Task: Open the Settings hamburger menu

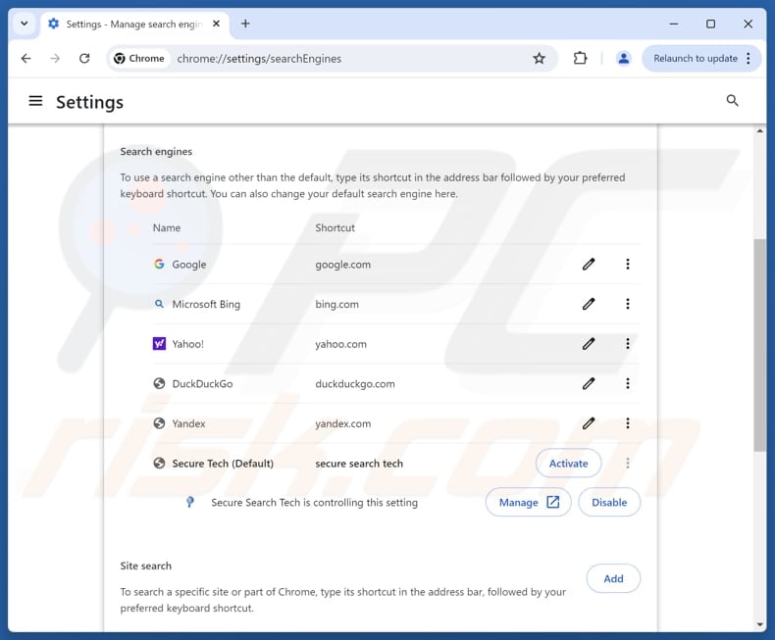Action: pyautogui.click(x=35, y=101)
